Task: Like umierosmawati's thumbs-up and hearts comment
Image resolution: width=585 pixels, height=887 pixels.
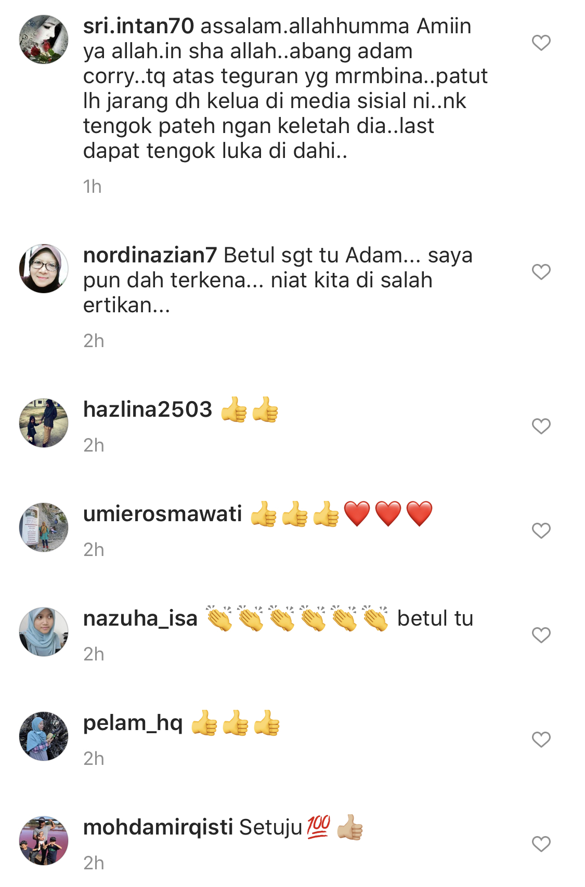Action: tap(541, 531)
